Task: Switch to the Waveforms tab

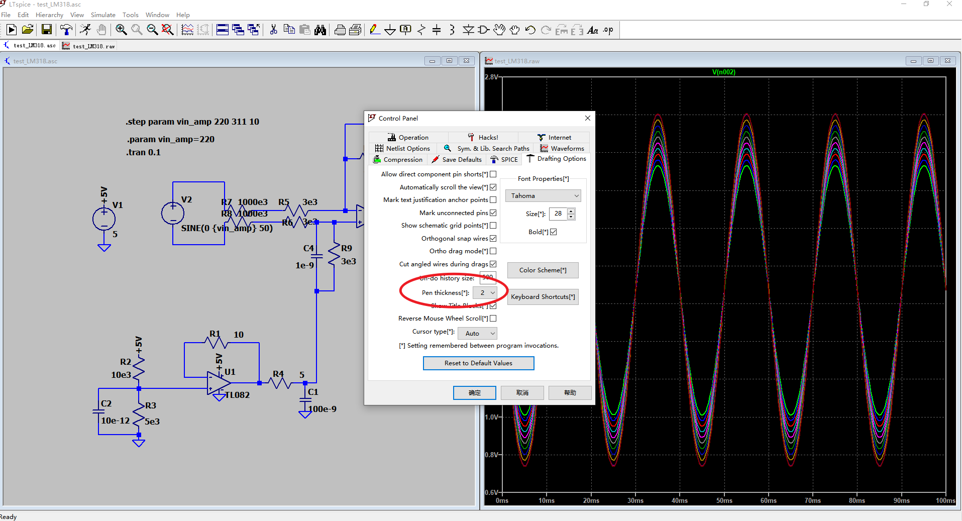Action: [x=562, y=149]
